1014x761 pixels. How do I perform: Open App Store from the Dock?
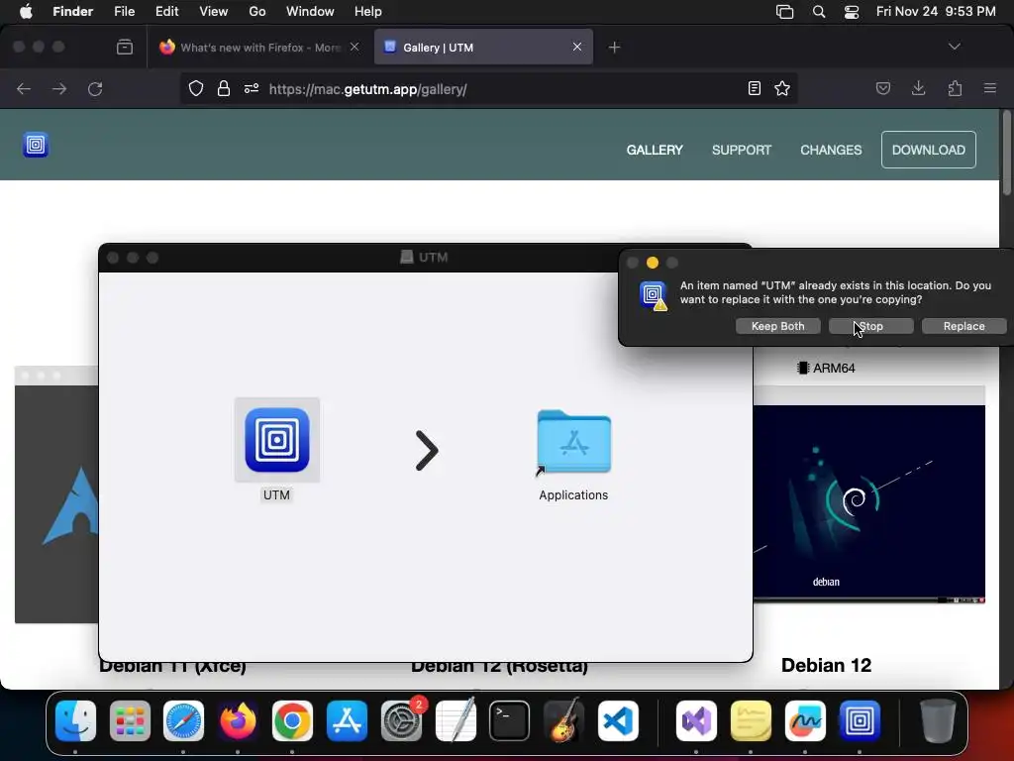tap(347, 721)
